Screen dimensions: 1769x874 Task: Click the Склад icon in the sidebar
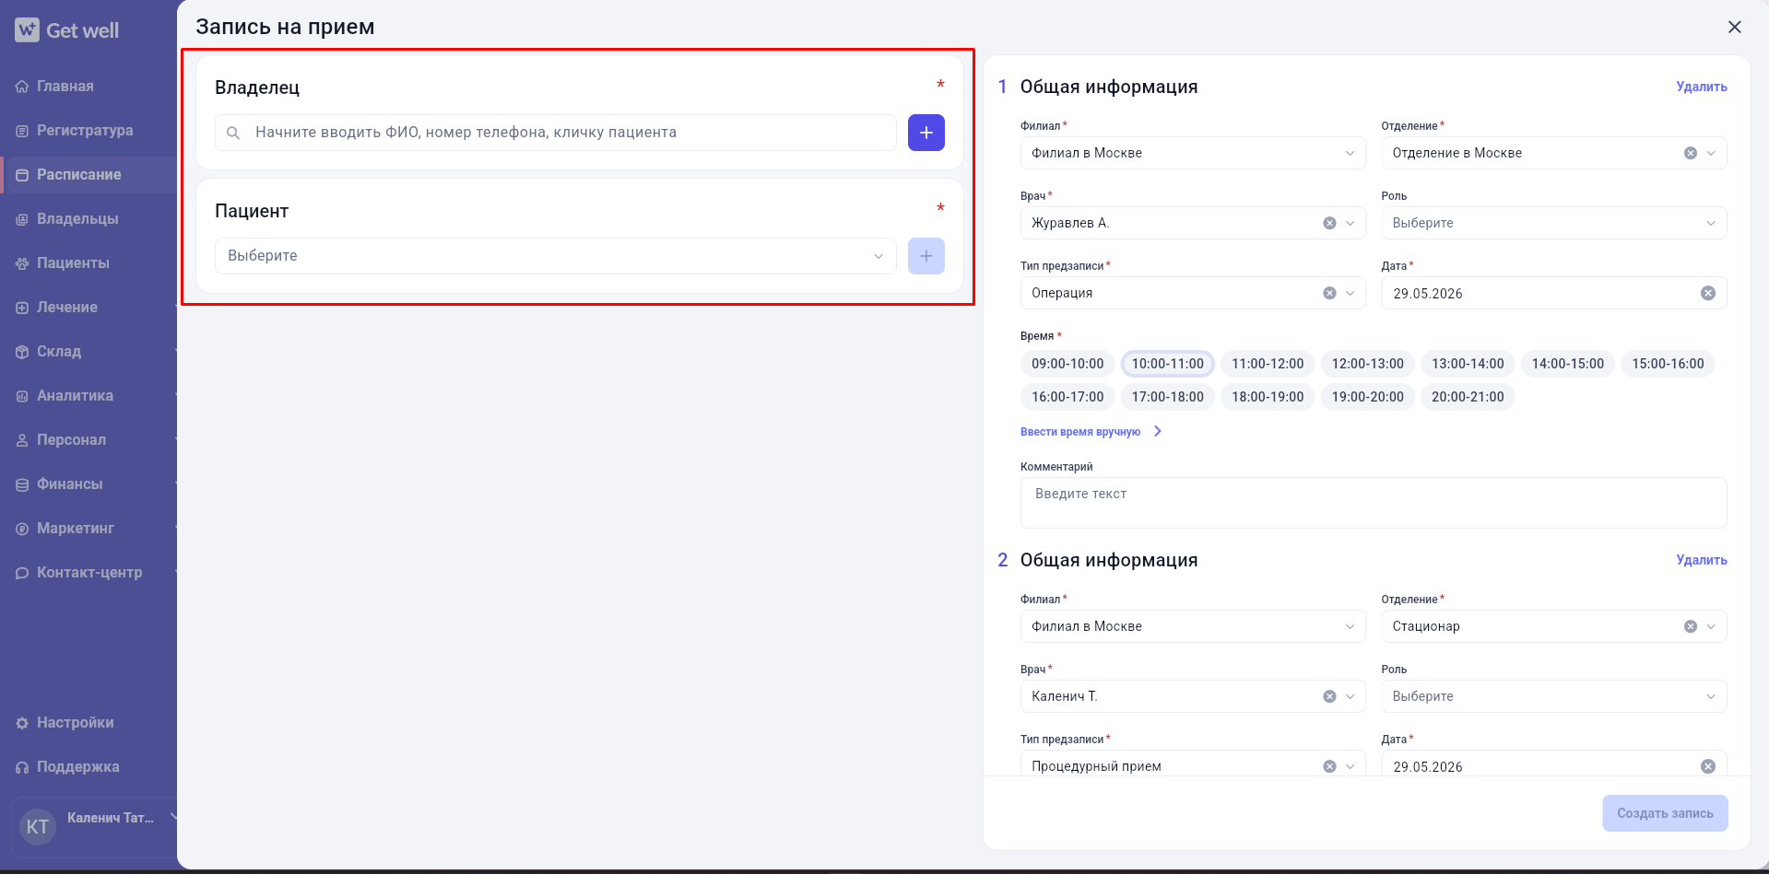22,352
